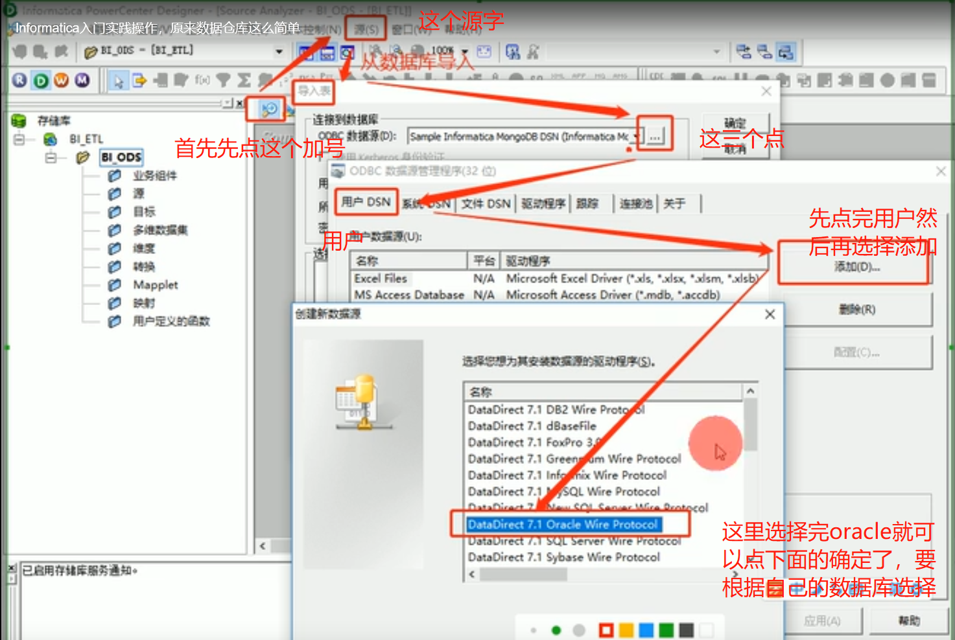Open the Designer with the green D icon
Screen dimensions: 955x640
click(x=40, y=80)
